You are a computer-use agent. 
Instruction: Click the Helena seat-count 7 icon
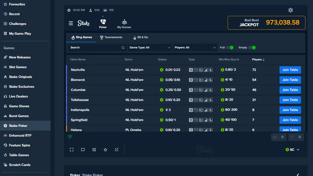pyautogui.click(x=191, y=130)
